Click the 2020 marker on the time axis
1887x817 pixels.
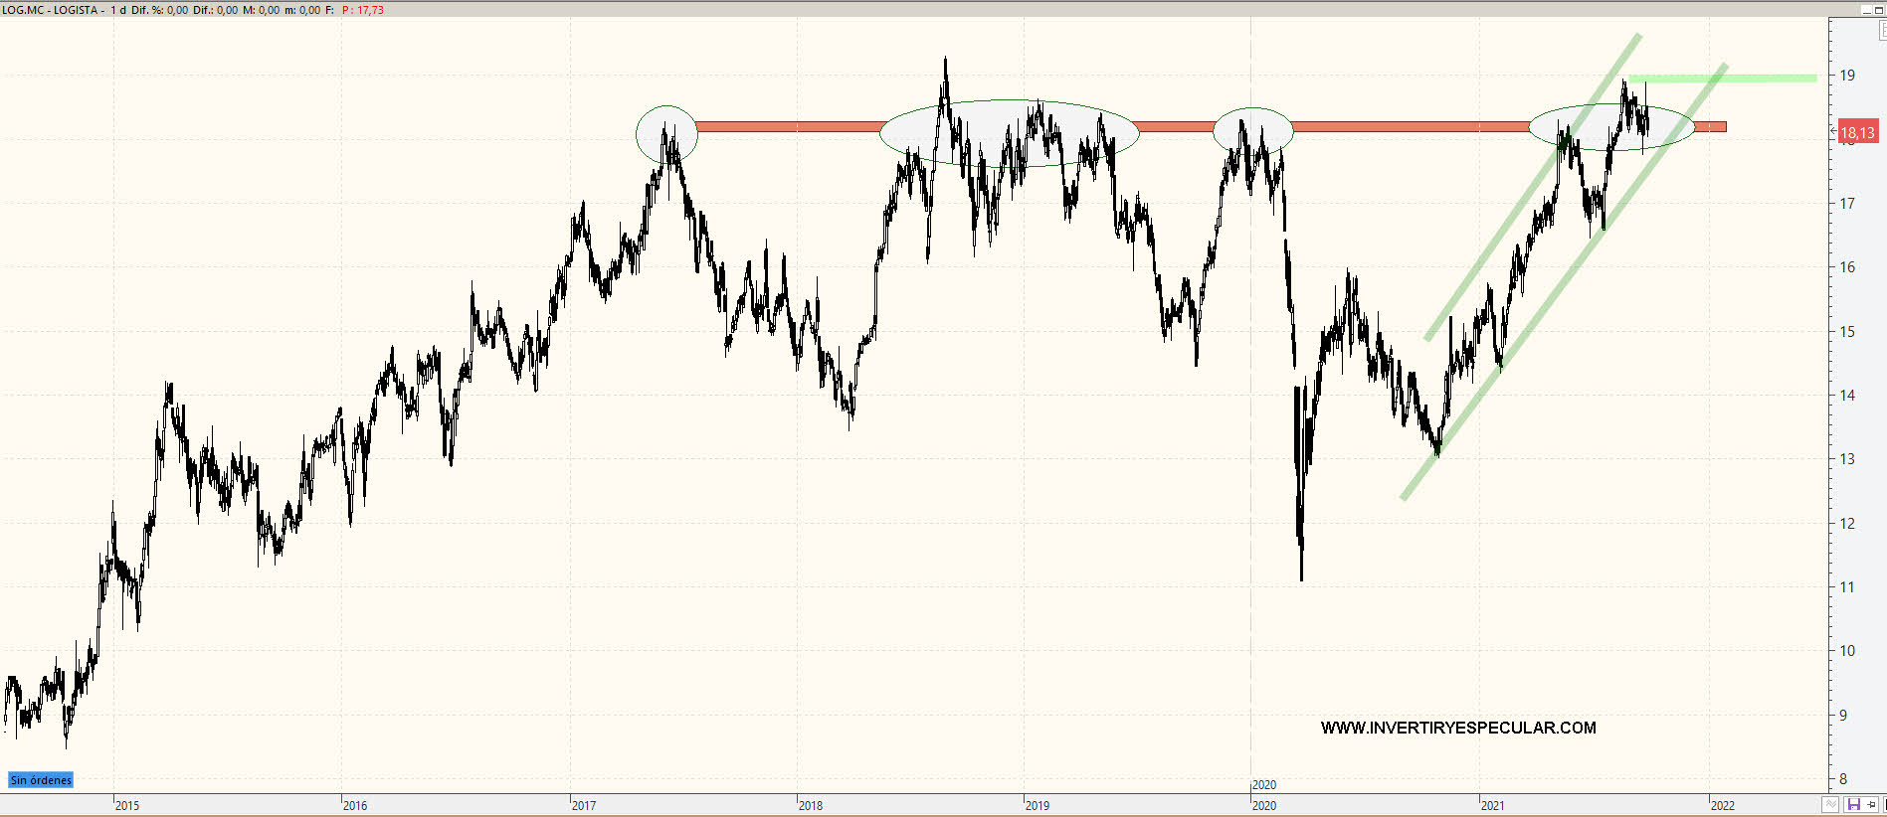pyautogui.click(x=1263, y=785)
